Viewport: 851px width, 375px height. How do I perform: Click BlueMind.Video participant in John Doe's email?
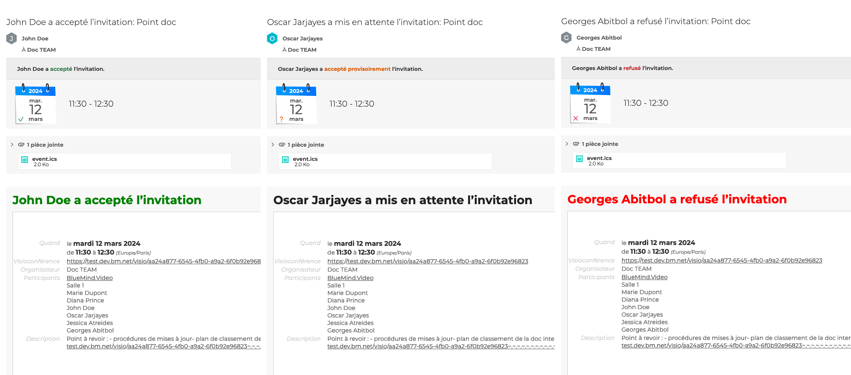(x=90, y=278)
